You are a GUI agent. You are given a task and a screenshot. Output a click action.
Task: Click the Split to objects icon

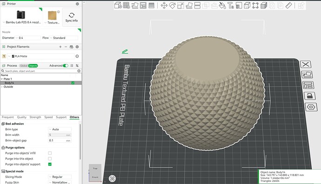coord(272,6)
